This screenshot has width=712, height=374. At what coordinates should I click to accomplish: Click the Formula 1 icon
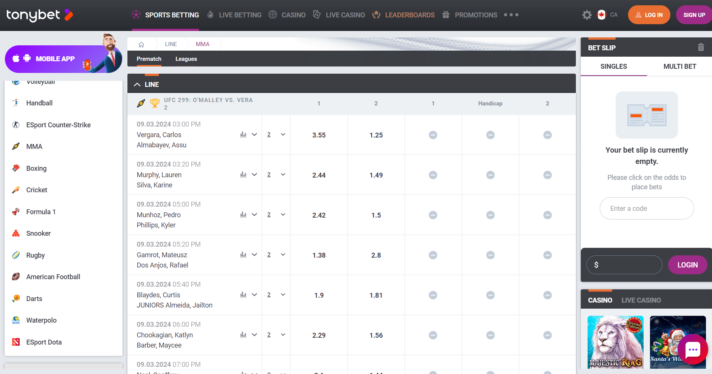[x=16, y=212]
